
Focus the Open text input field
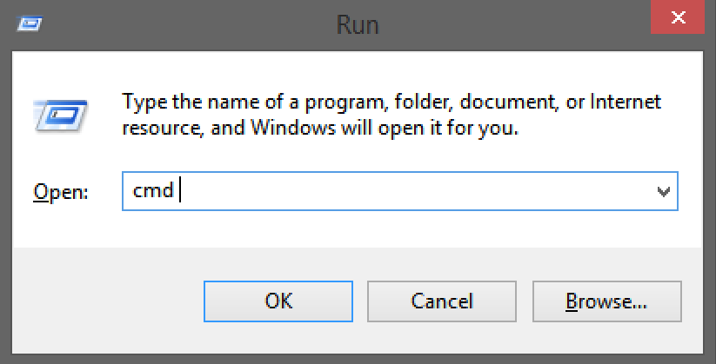tap(399, 191)
